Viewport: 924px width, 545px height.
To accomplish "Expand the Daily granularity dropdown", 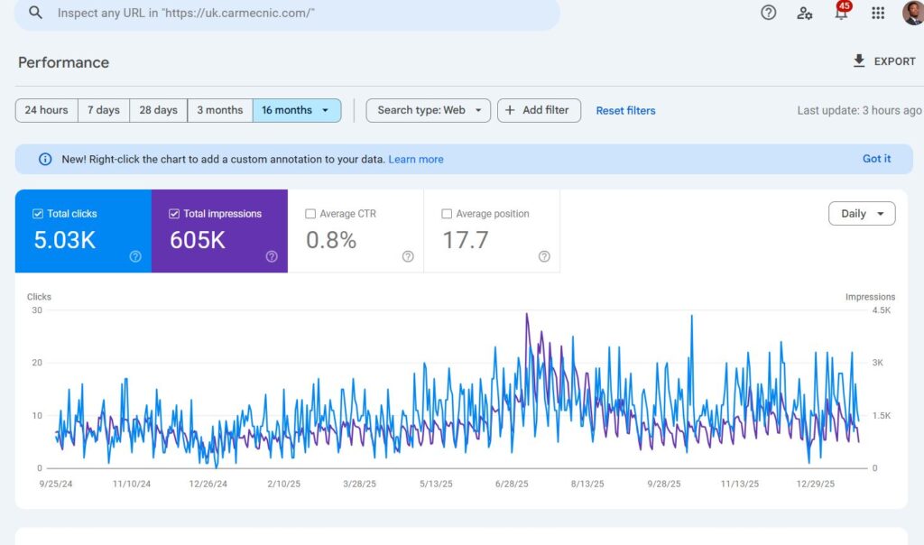I will click(x=861, y=214).
